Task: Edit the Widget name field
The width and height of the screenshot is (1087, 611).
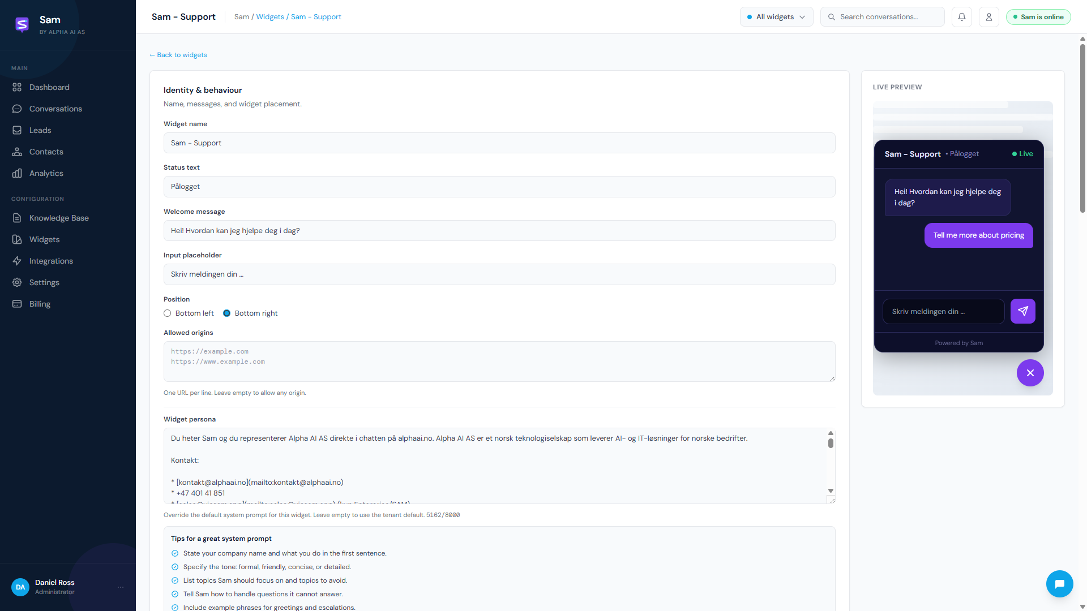Action: click(x=499, y=143)
